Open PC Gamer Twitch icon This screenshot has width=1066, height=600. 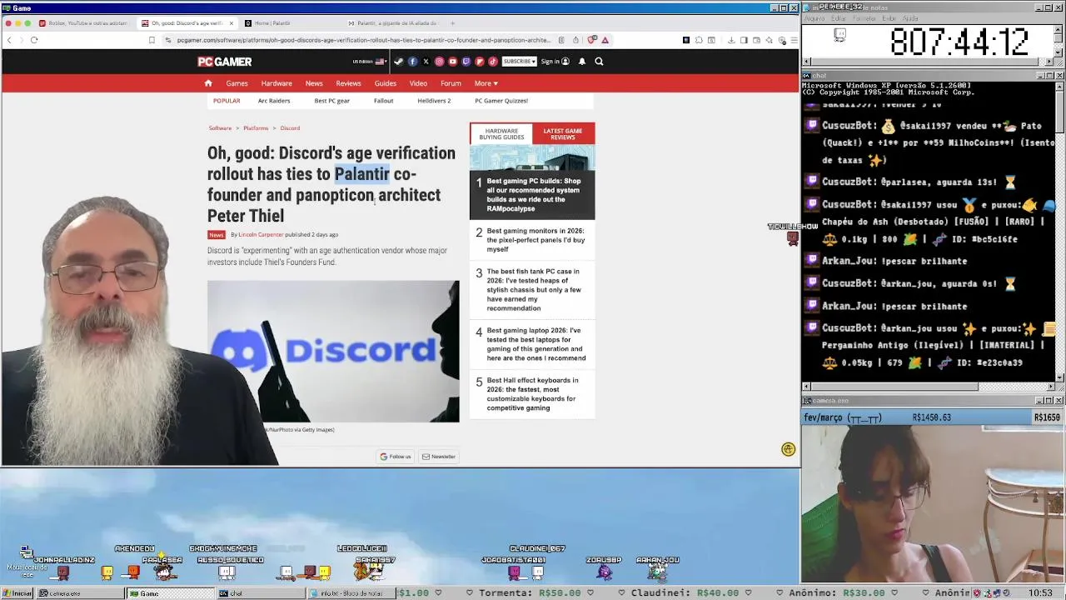[466, 62]
